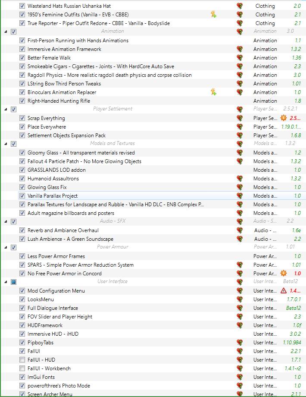Image resolution: width=306 pixels, height=397 pixels.
Task: Click version 1.6e of Reverb and Ambiance Overhaul
Action: [x=297, y=230]
